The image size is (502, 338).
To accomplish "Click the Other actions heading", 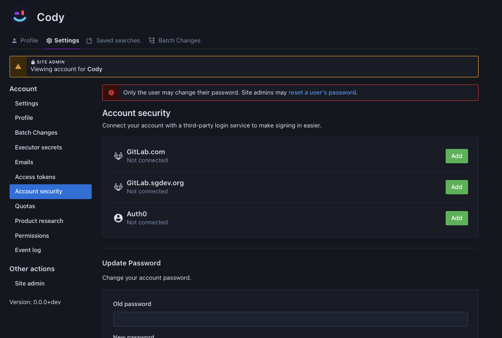I will point(32,269).
